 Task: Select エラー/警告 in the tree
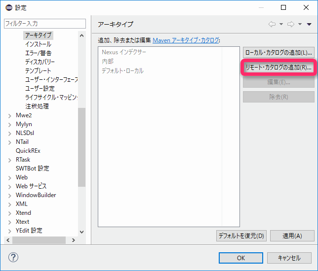pos(39,53)
